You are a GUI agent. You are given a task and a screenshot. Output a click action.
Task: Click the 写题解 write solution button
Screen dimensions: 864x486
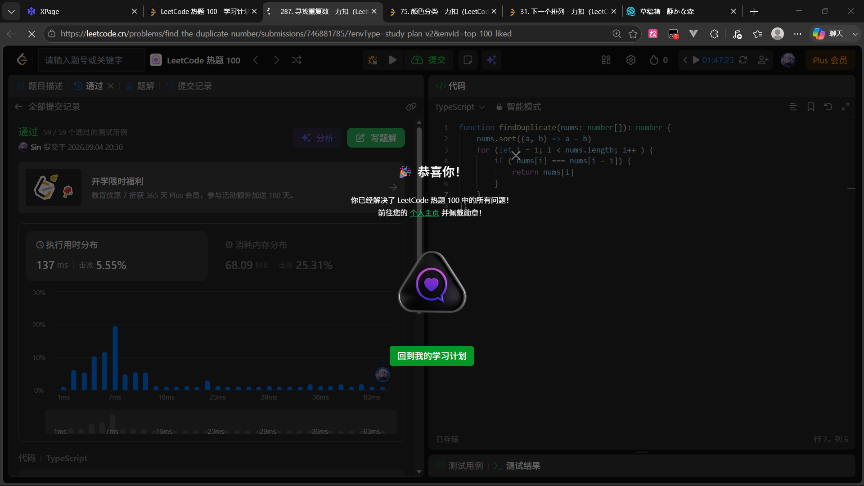tap(376, 138)
